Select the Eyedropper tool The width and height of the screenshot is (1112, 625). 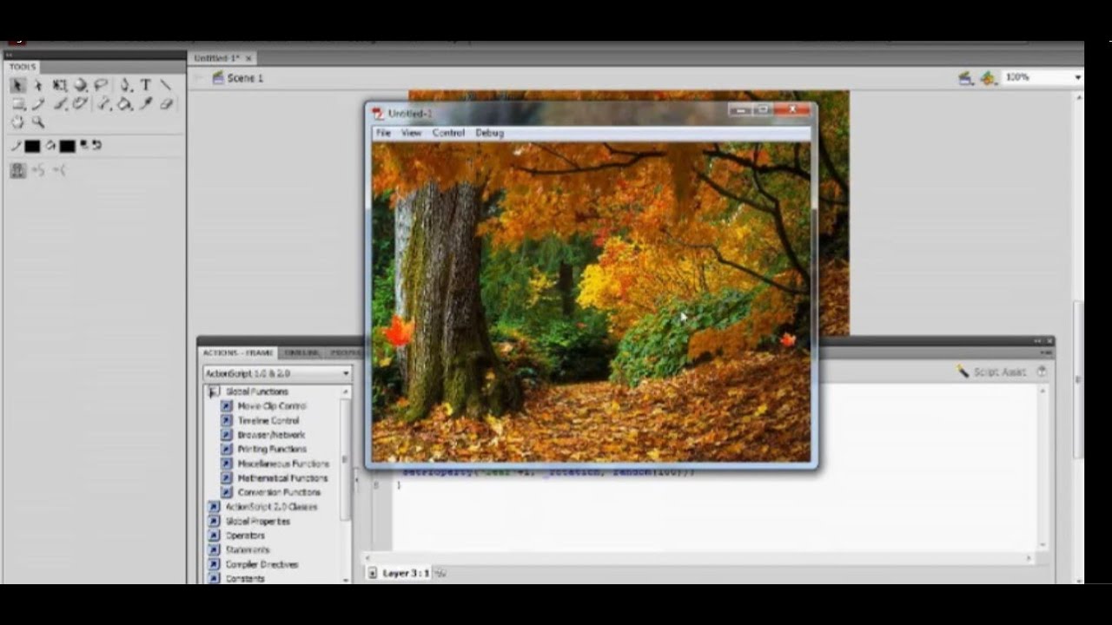pyautogui.click(x=146, y=104)
